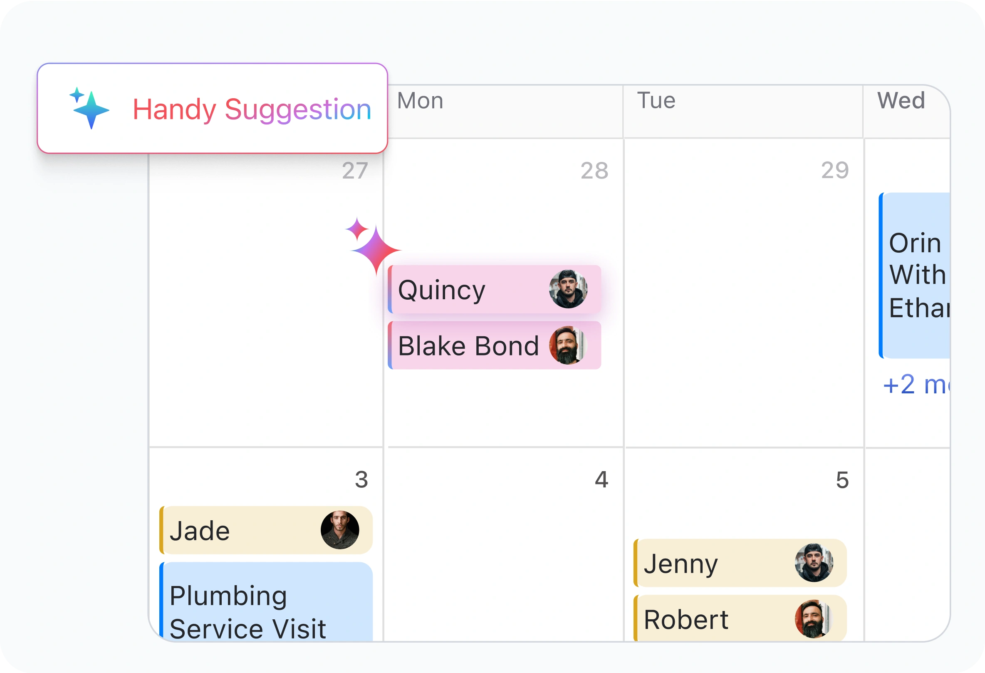Open the Orin With Ethan event
Viewport: 985px width, 673px height.
tap(916, 276)
